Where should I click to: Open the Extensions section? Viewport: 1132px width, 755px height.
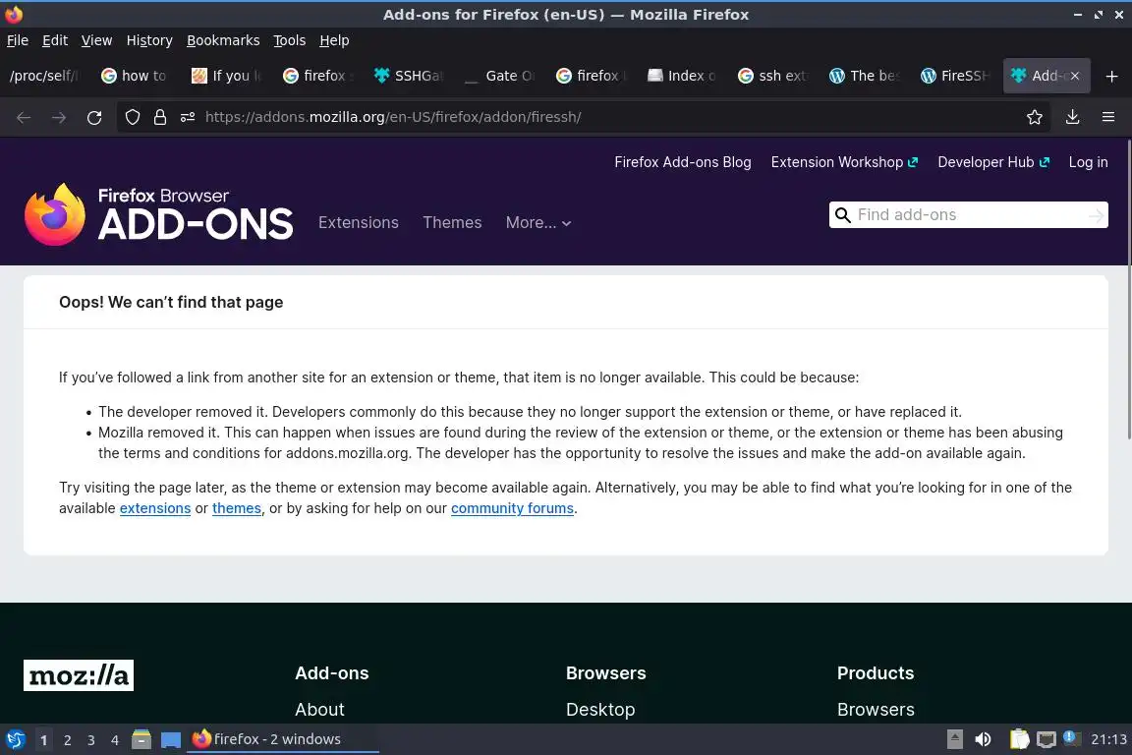tap(358, 222)
